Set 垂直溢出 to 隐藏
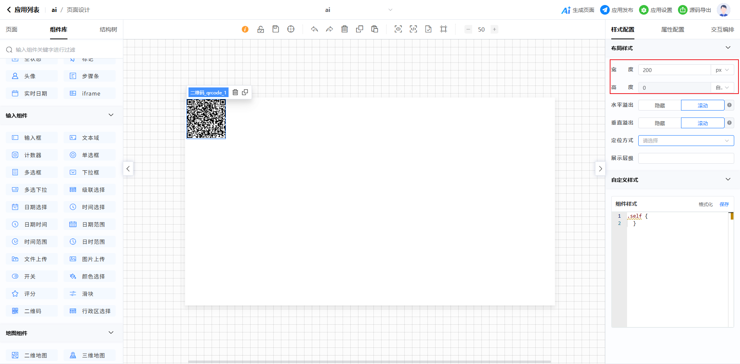The width and height of the screenshot is (740, 364). (x=659, y=123)
